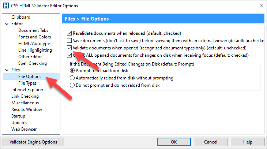Go to Fonts and Colors settings
Screen dimensions: 267x149
(35, 37)
